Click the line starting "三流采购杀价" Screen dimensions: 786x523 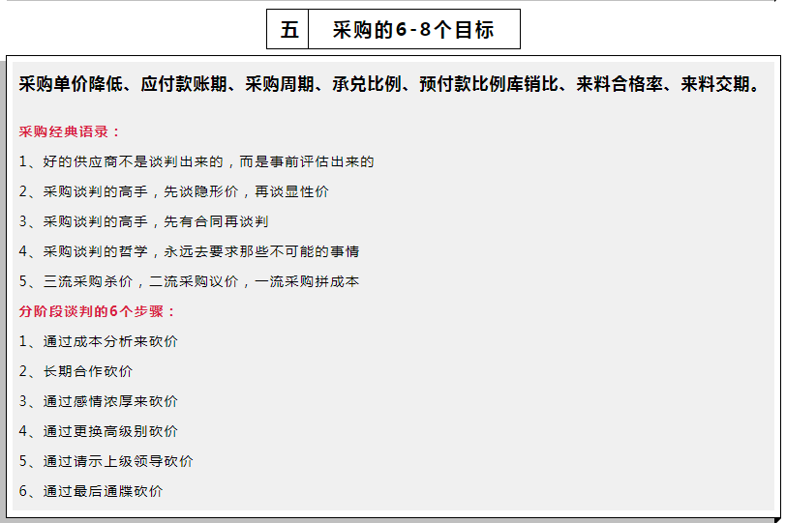[189, 281]
